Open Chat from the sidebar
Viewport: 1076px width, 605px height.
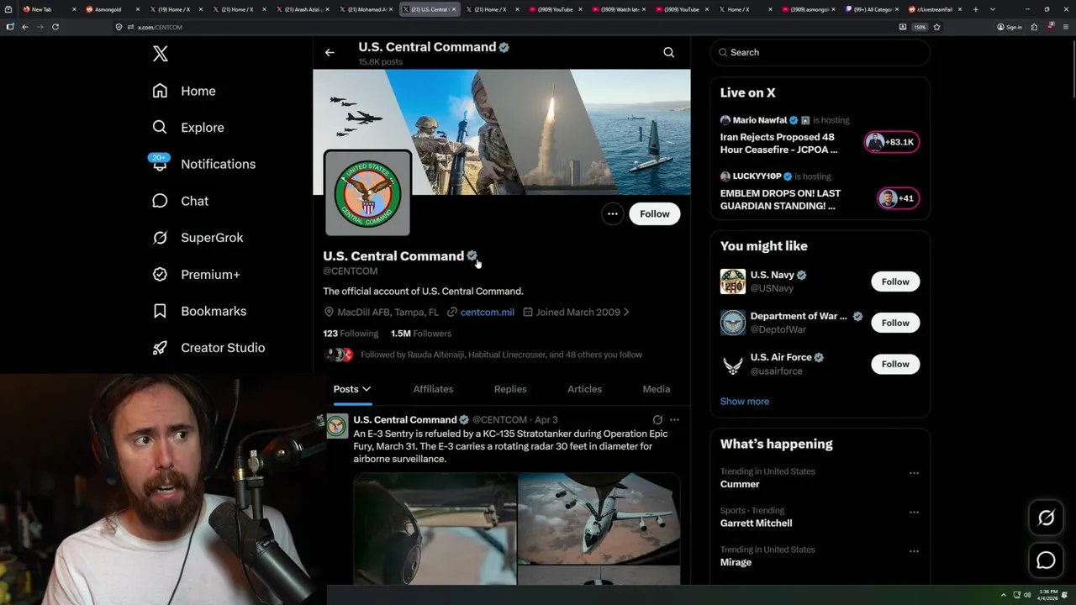click(x=180, y=201)
